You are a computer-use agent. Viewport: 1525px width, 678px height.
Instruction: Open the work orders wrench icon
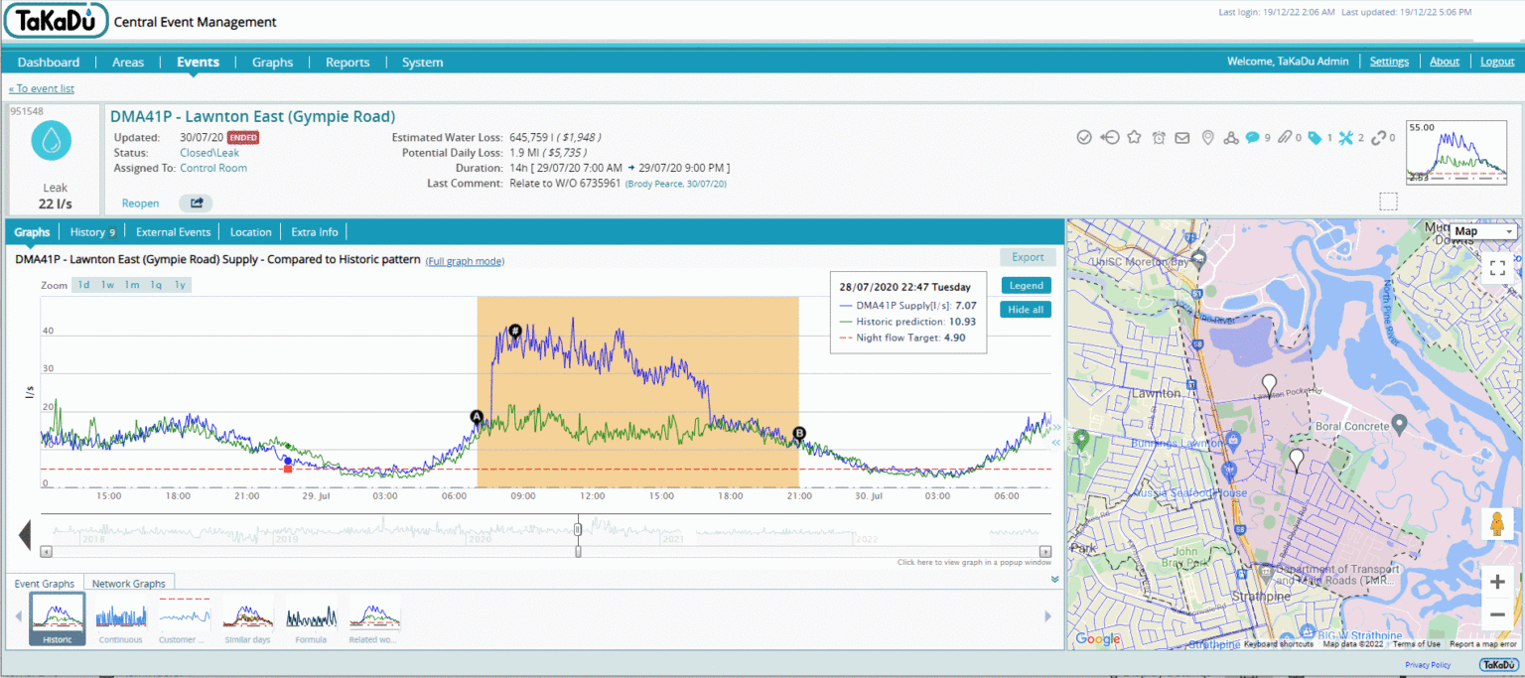tap(1346, 138)
